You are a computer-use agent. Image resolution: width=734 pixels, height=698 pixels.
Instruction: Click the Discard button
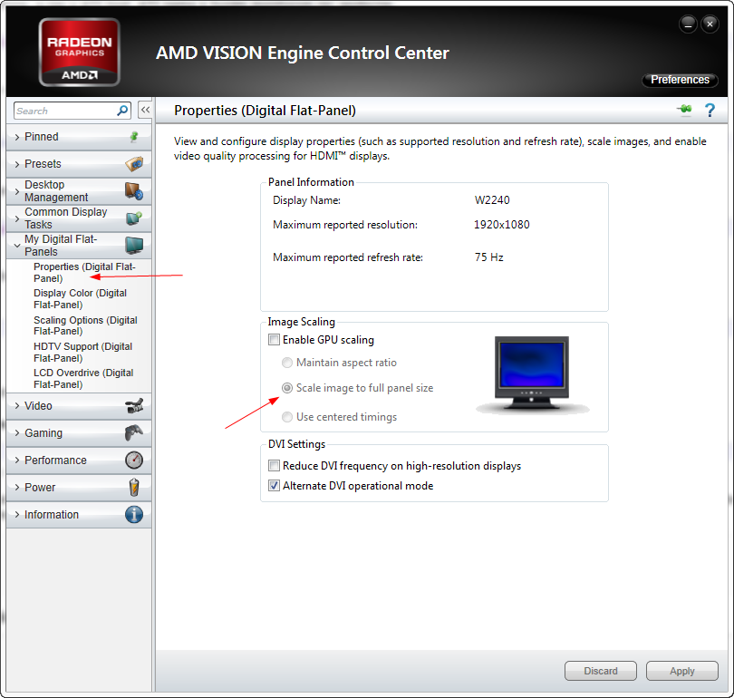tap(601, 671)
